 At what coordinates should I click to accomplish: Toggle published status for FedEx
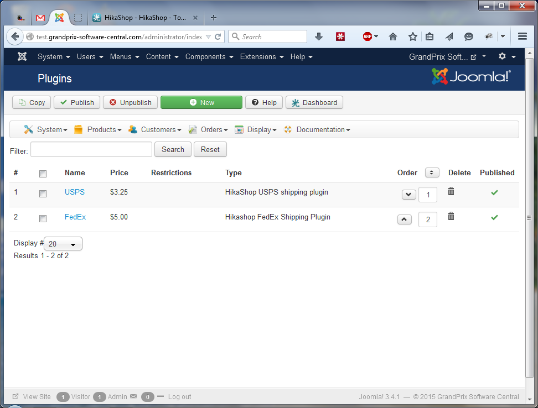click(x=494, y=217)
